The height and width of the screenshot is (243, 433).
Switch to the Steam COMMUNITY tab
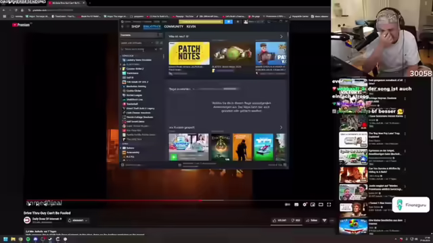(x=173, y=26)
